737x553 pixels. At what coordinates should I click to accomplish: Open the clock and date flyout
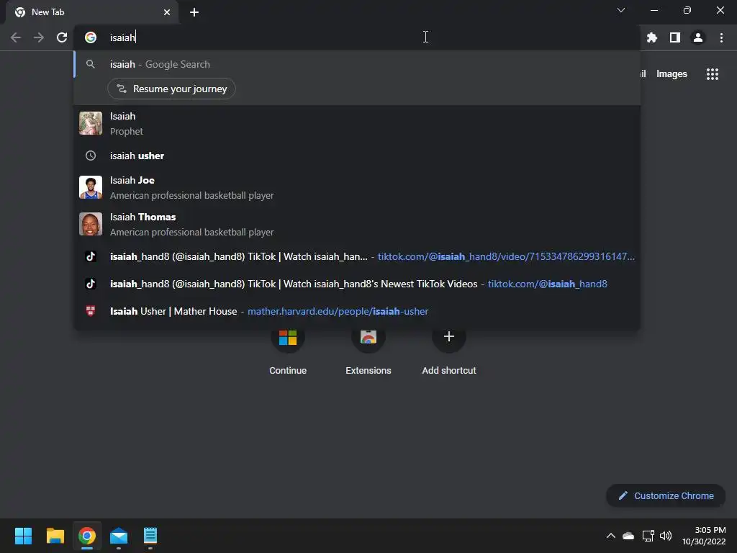click(x=704, y=536)
